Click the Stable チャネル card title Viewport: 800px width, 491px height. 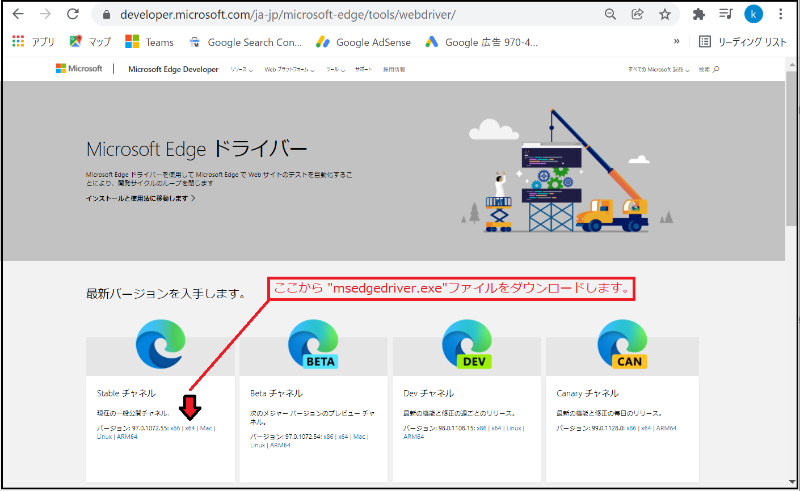click(x=126, y=393)
